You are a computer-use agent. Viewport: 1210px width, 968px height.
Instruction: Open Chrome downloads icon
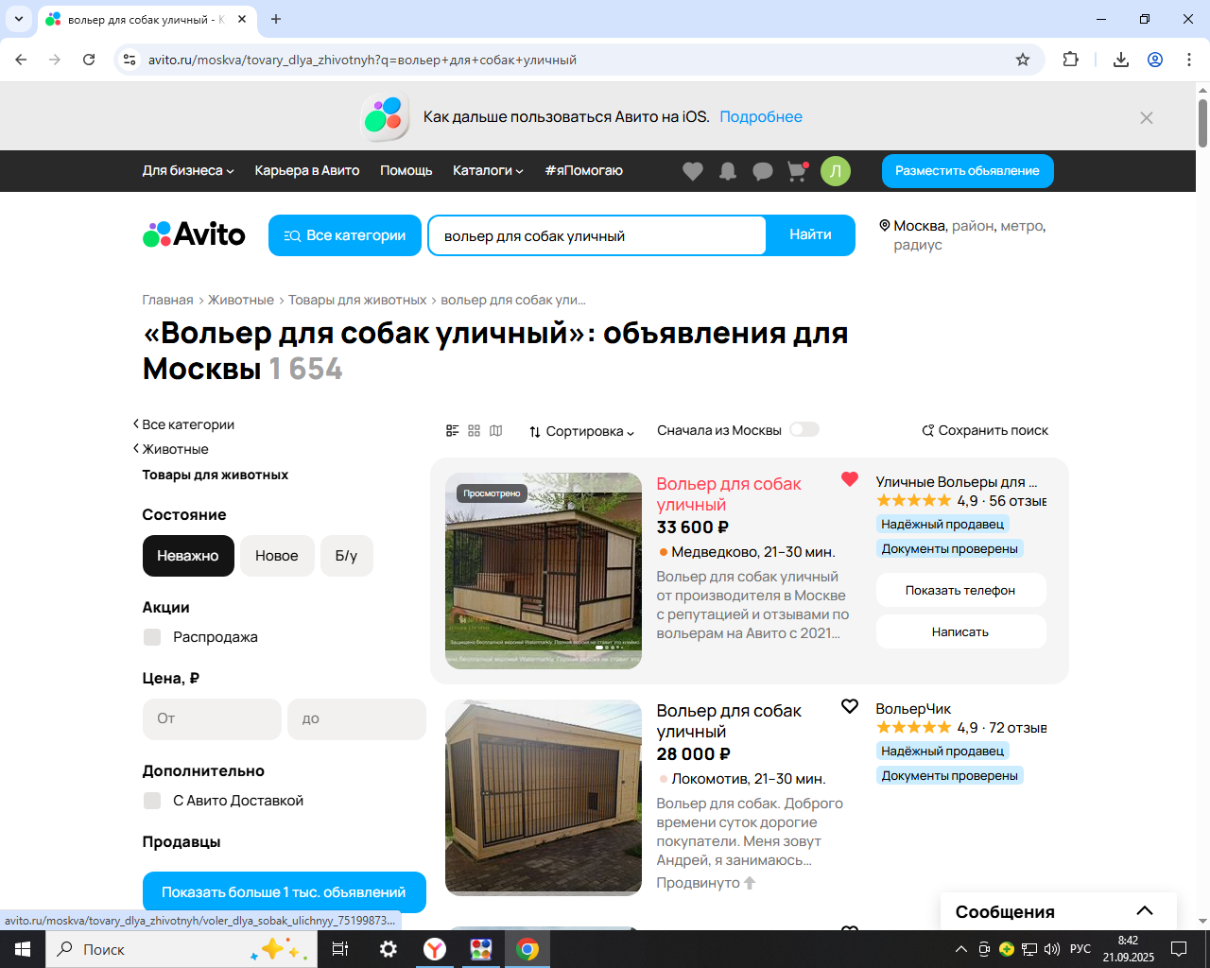click(x=1121, y=60)
